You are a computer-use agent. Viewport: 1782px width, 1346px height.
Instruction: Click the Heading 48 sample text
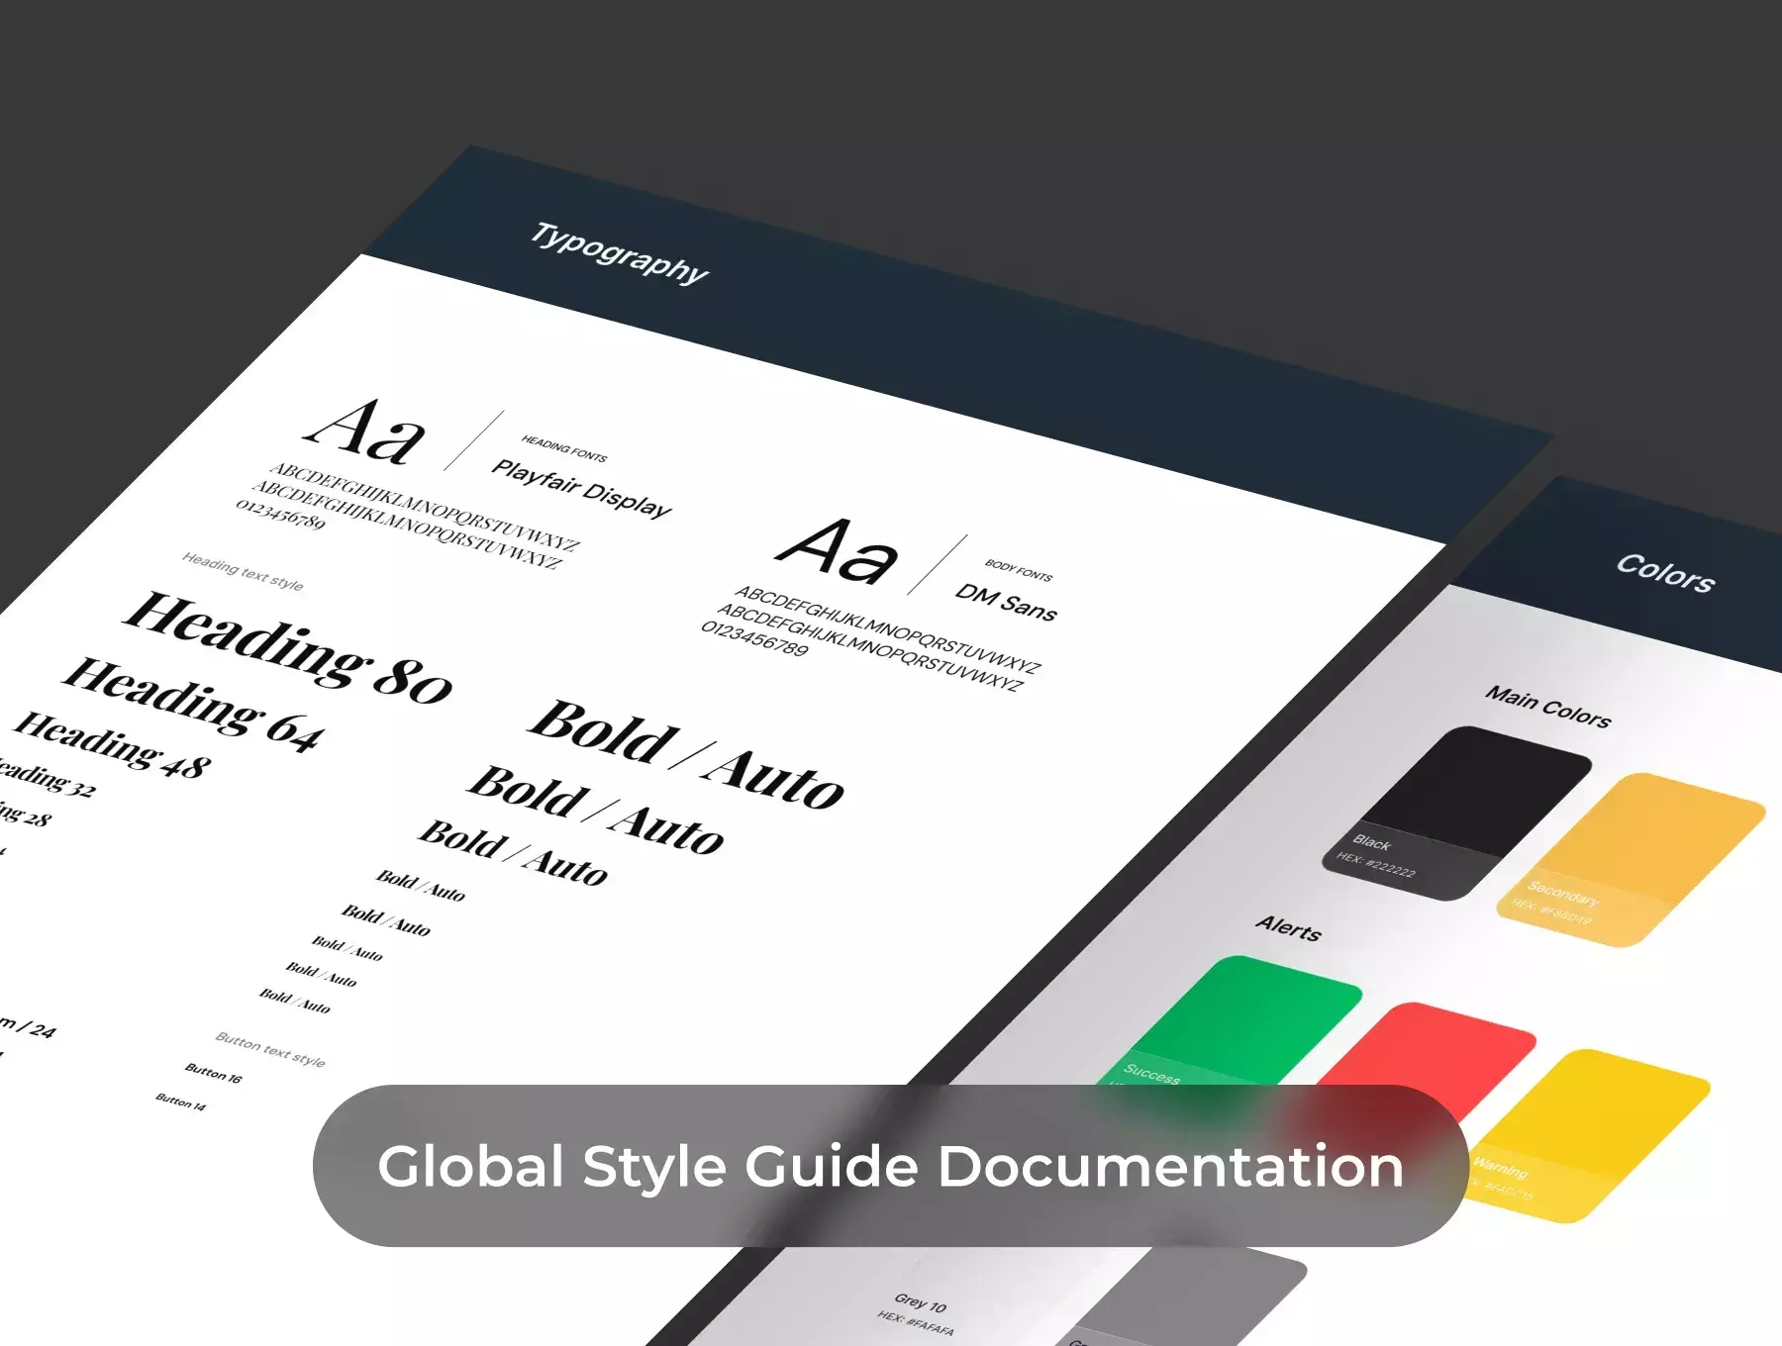click(112, 744)
